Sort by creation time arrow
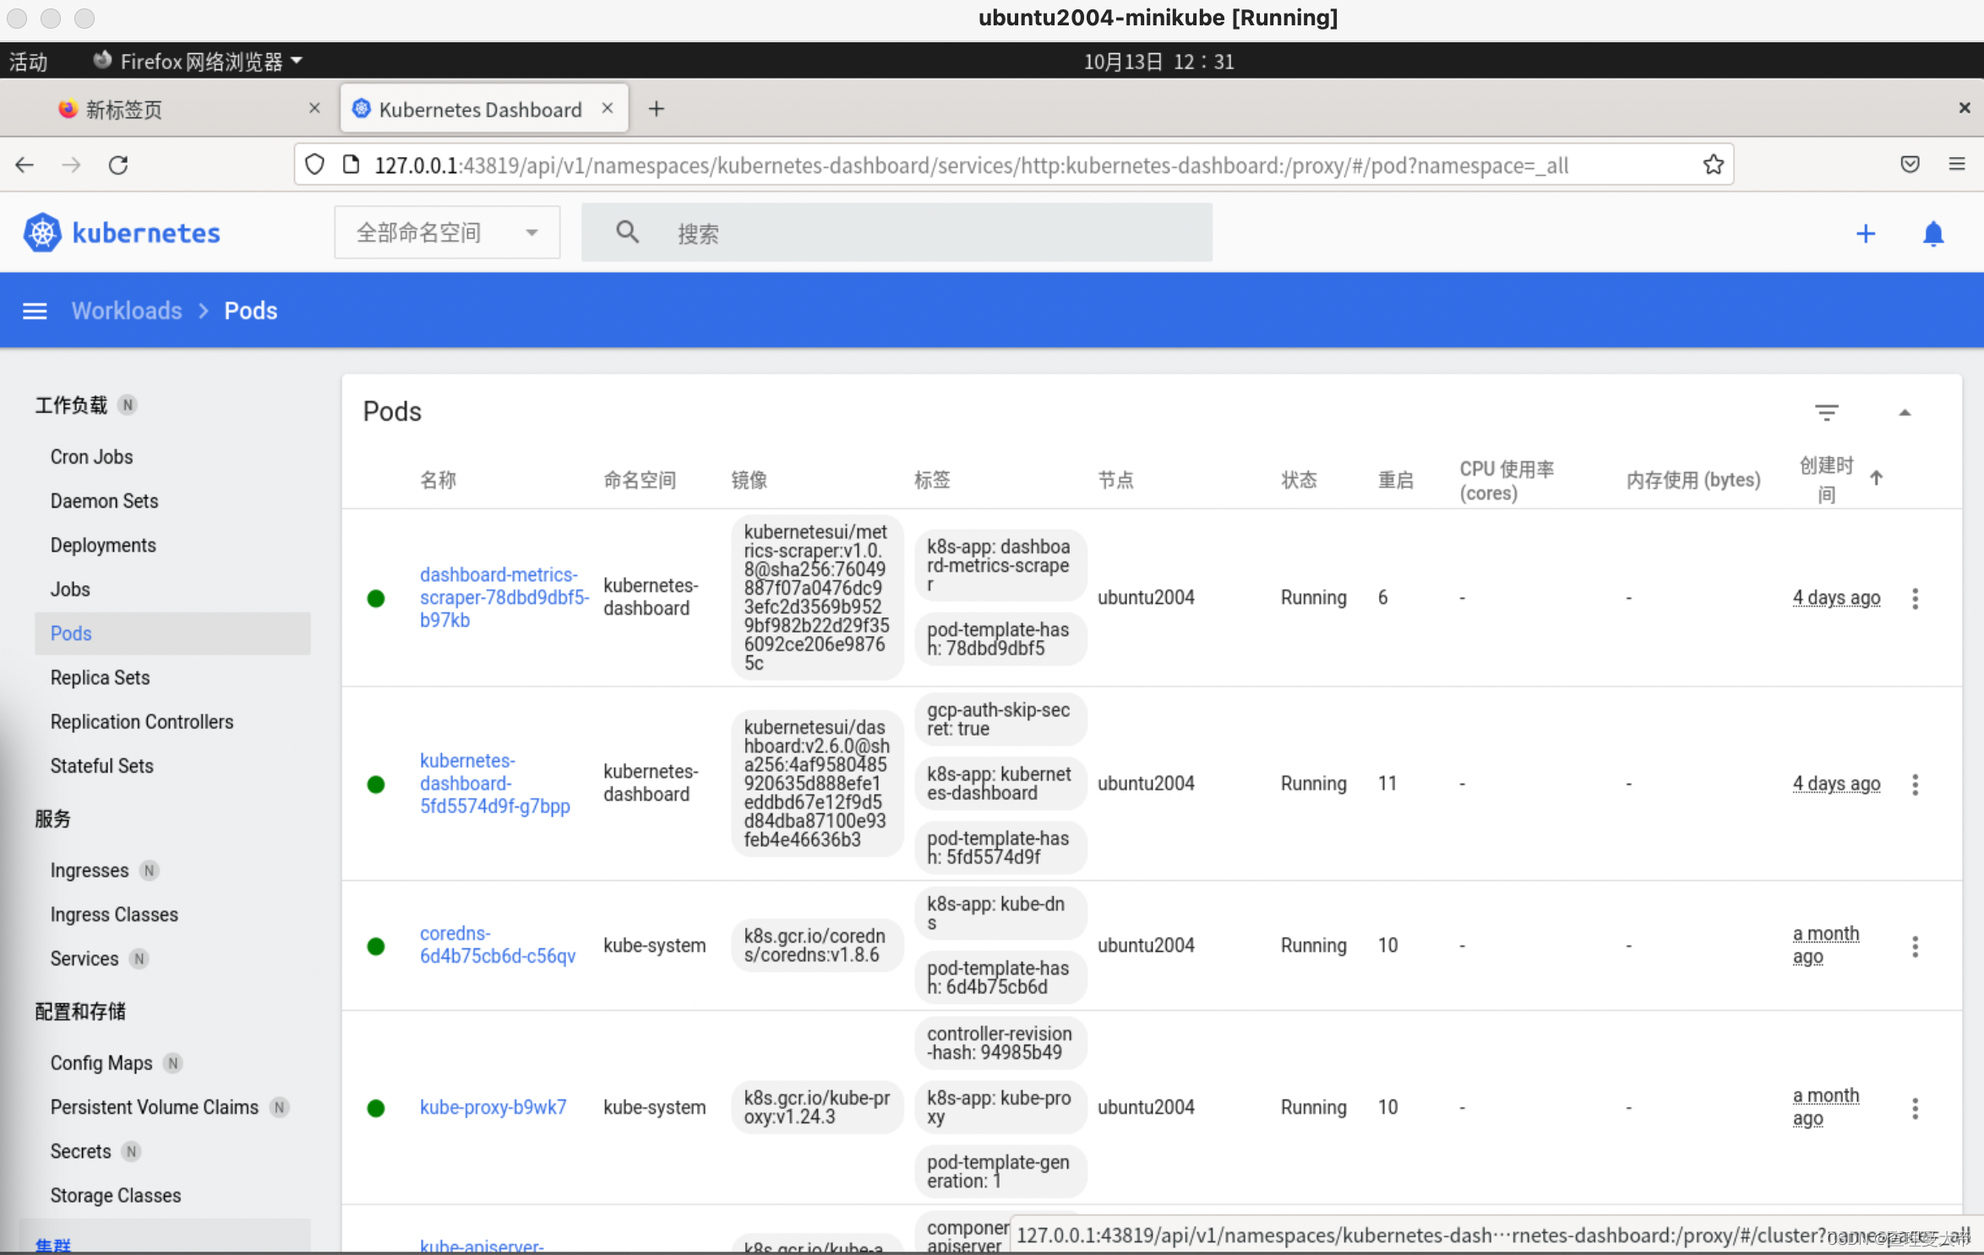The width and height of the screenshot is (1984, 1255). click(1876, 478)
